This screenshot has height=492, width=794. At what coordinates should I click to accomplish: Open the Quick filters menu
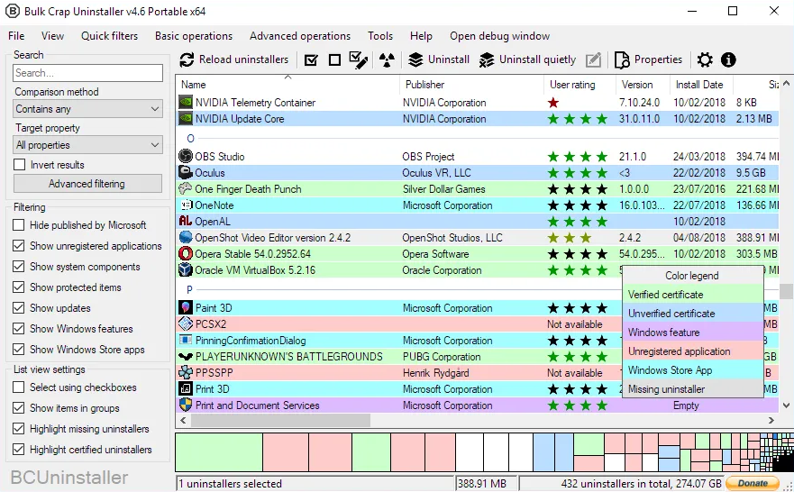tap(109, 36)
